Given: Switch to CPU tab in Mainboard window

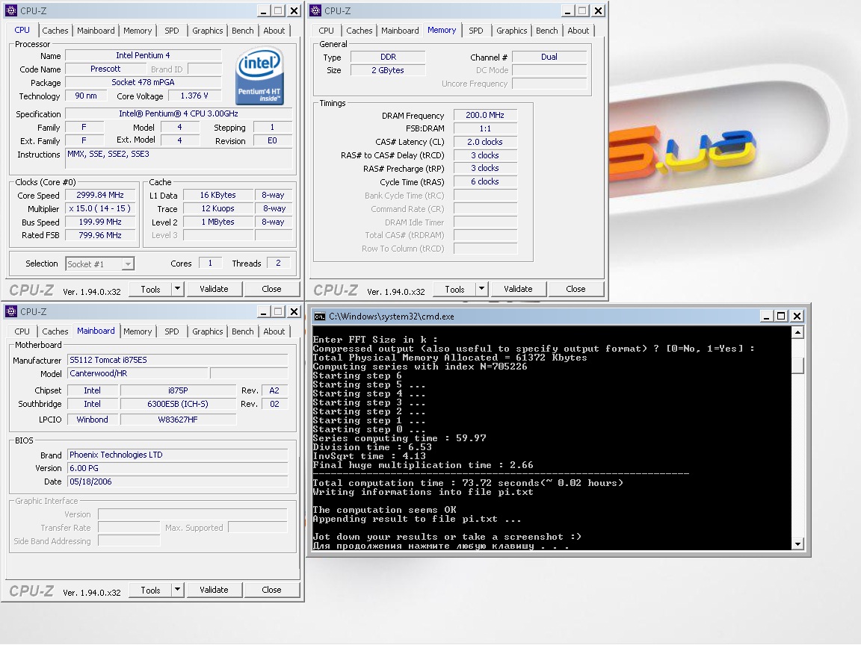Looking at the screenshot, I should [22, 331].
